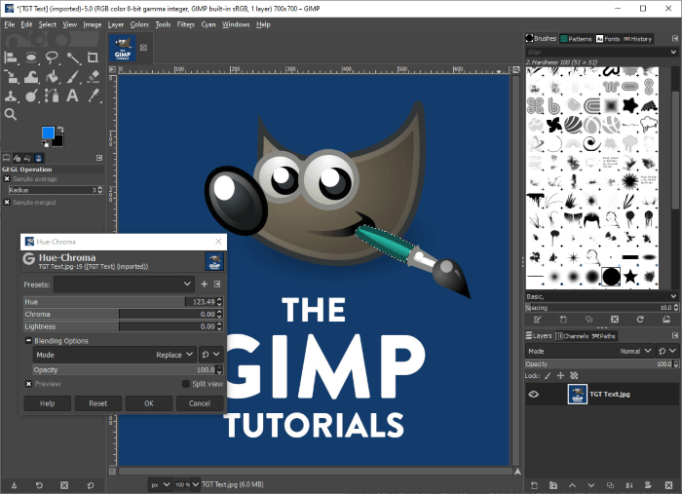This screenshot has height=494, width=682.
Task: Switch to the Channels tab
Action: tap(575, 336)
